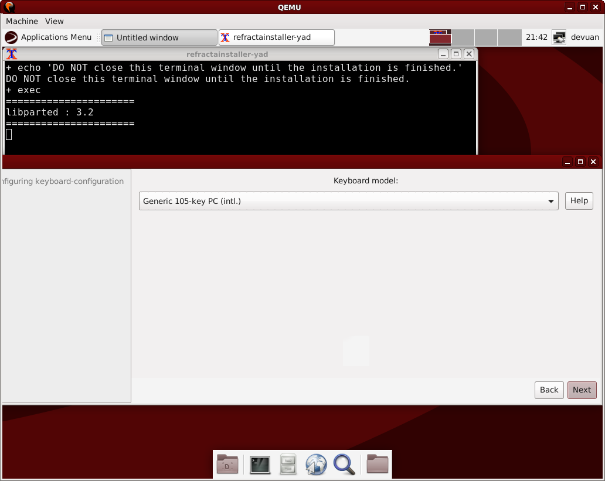This screenshot has width=605, height=481.
Task: Open the web browser globe icon
Action: point(316,465)
